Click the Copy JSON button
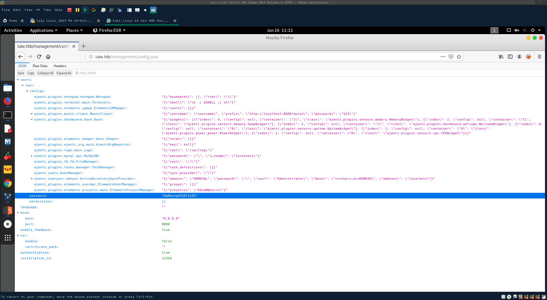547x300 pixels. [31, 73]
